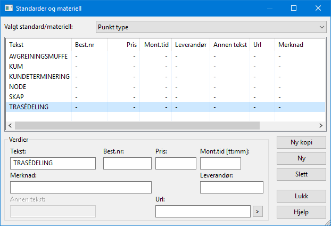Open the Valgt standard/materiell dropdown
Screen dimensions: 331x226
click(x=211, y=27)
